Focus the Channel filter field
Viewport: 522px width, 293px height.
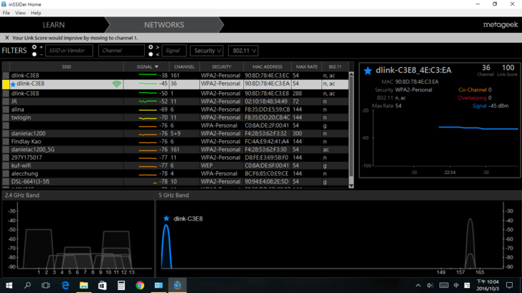(121, 51)
